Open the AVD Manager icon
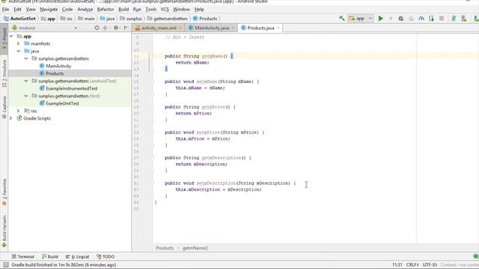The image size is (479, 269). pos(464,19)
